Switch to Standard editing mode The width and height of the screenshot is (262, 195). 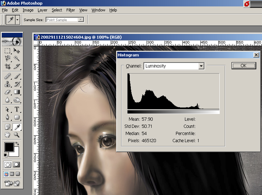(8, 165)
